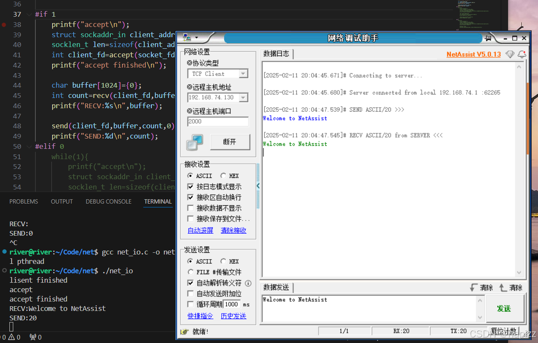Enable 接收保存到文件 checkbox

pos(191,219)
